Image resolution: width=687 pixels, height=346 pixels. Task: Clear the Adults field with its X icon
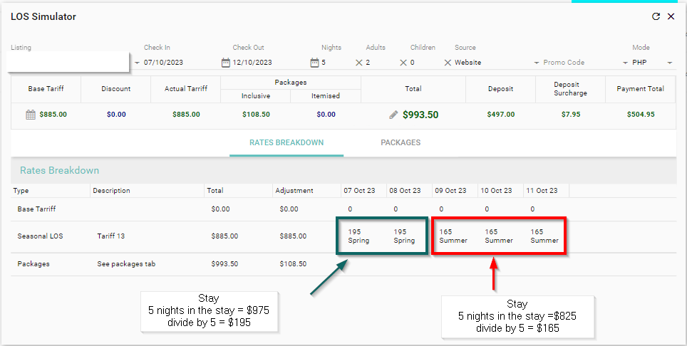click(403, 63)
